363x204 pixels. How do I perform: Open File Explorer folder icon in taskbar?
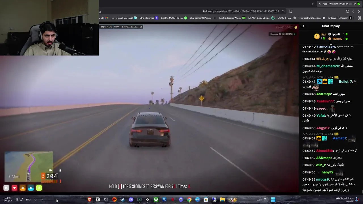(x=223, y=199)
